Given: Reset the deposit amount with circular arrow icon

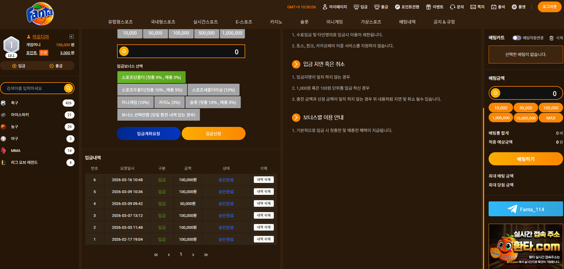Looking at the screenshot, I should click(x=124, y=51).
